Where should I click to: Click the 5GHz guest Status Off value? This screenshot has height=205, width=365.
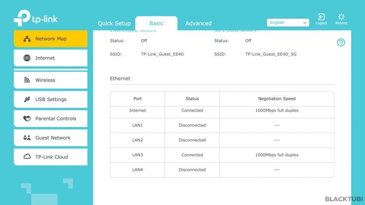[248, 41]
